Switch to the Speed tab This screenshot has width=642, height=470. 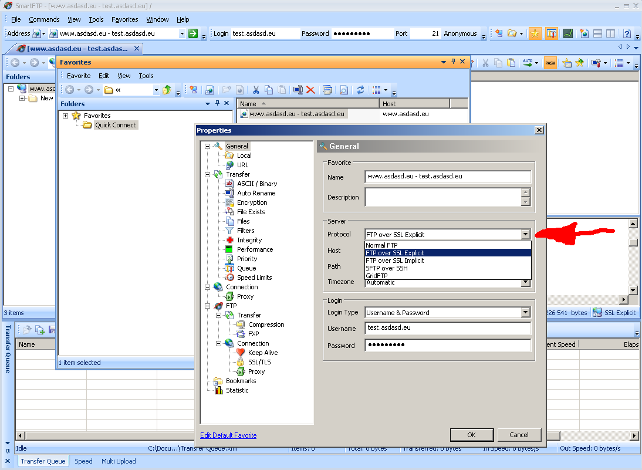(x=83, y=461)
